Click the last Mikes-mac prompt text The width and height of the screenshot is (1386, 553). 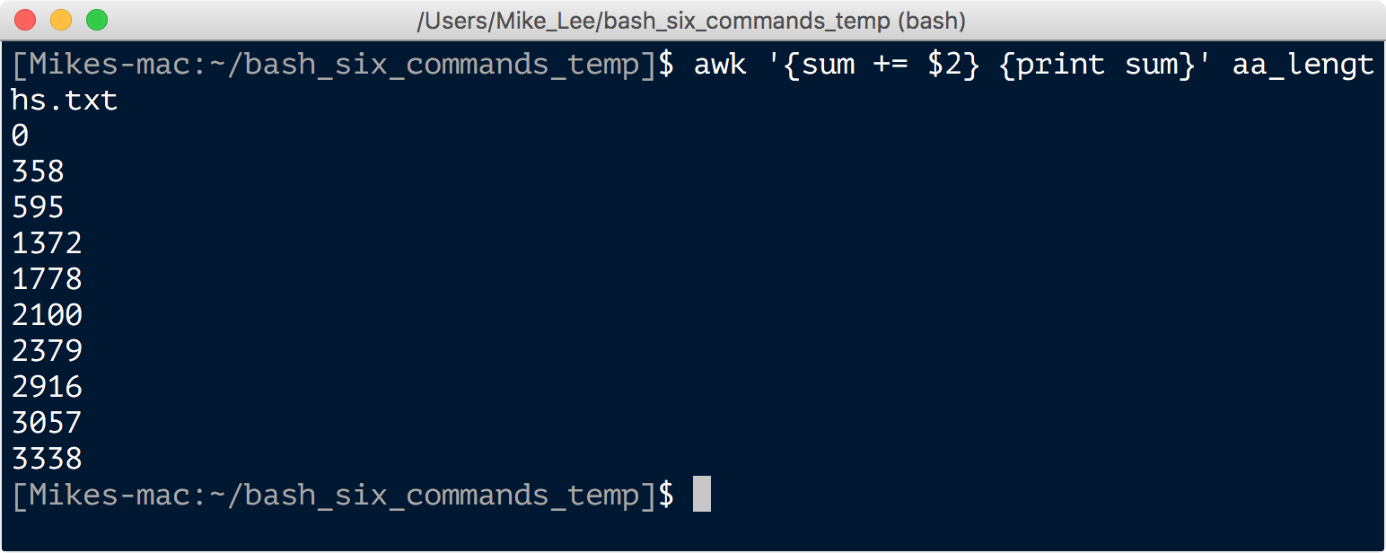pos(343,495)
